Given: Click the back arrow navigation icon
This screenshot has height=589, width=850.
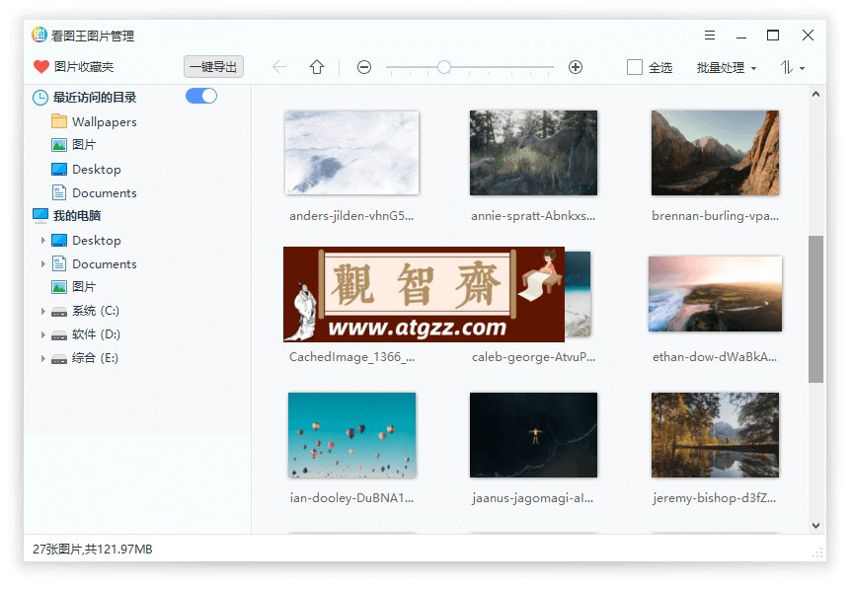Looking at the screenshot, I should (279, 67).
